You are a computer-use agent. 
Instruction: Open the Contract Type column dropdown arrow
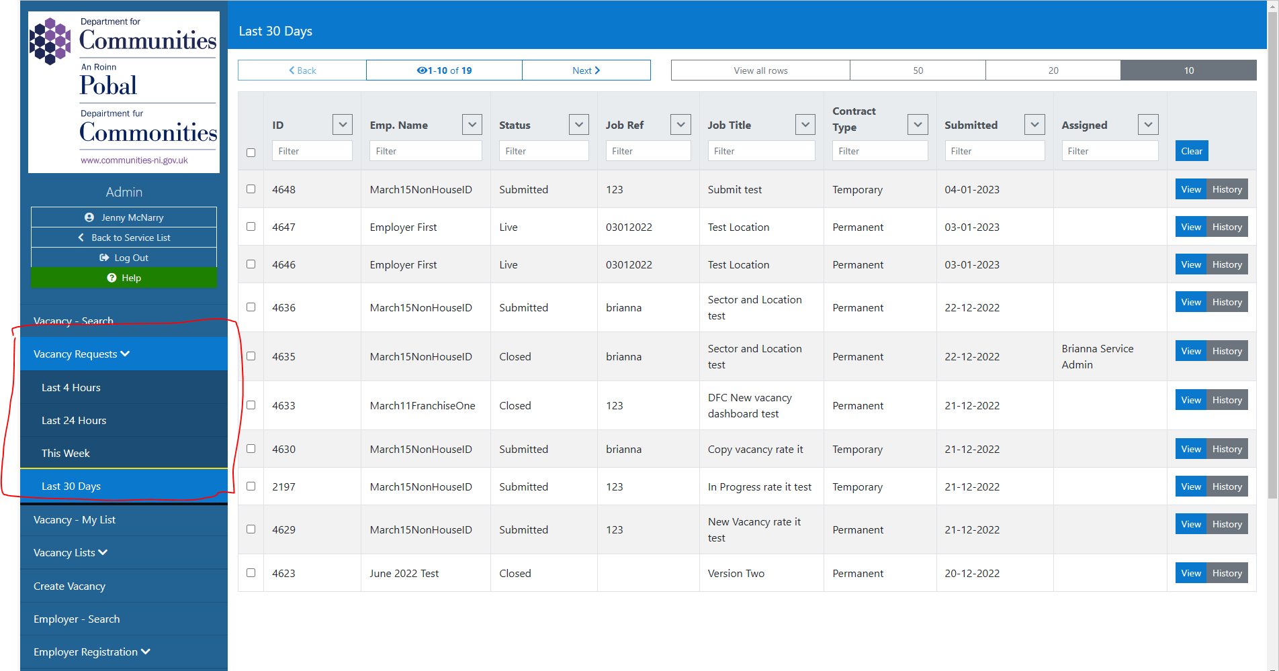pos(917,124)
